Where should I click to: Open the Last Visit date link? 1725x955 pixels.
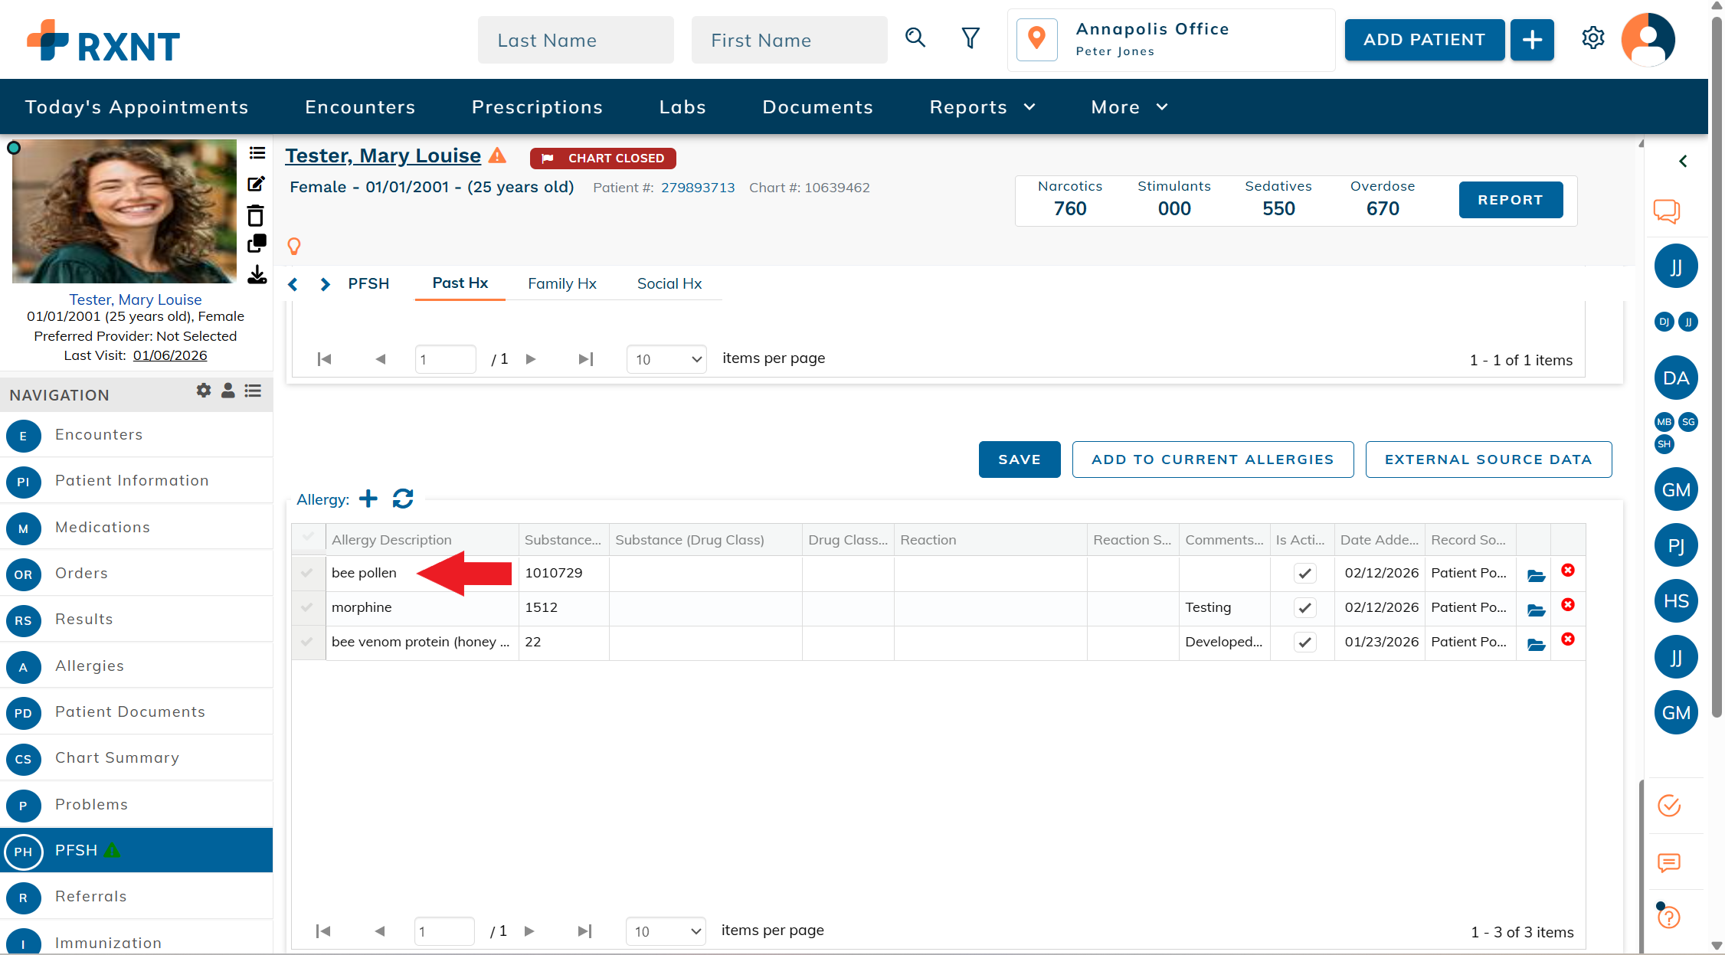click(170, 355)
